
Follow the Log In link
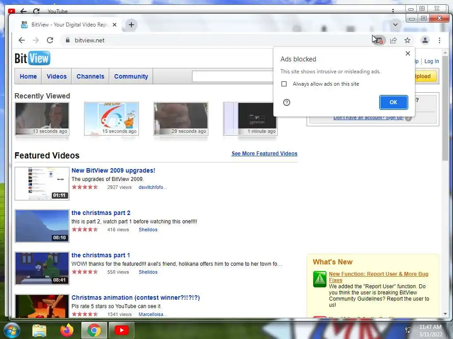click(432, 61)
